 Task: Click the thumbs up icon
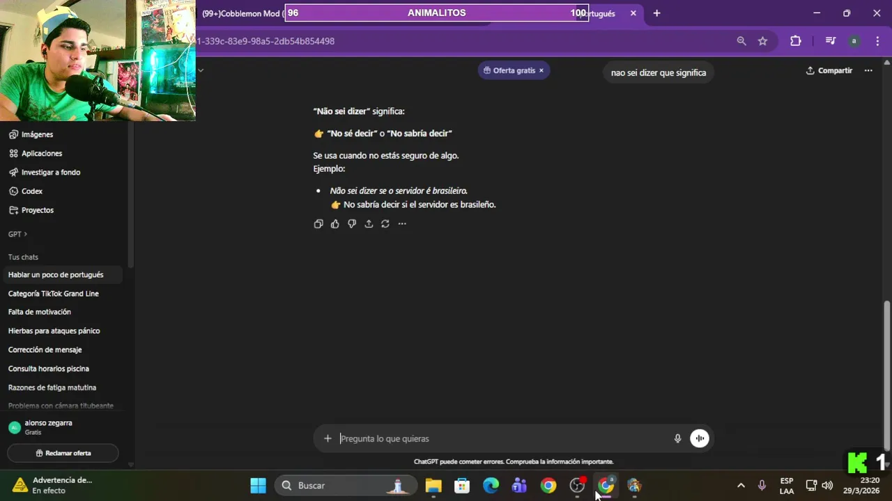click(335, 224)
